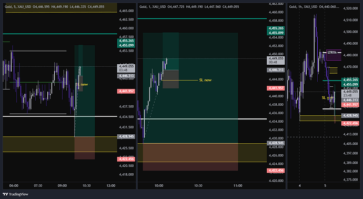This screenshot has width=363, height=199.
Task: Click the date label 5 on the hourly time axis
Action: point(325,186)
